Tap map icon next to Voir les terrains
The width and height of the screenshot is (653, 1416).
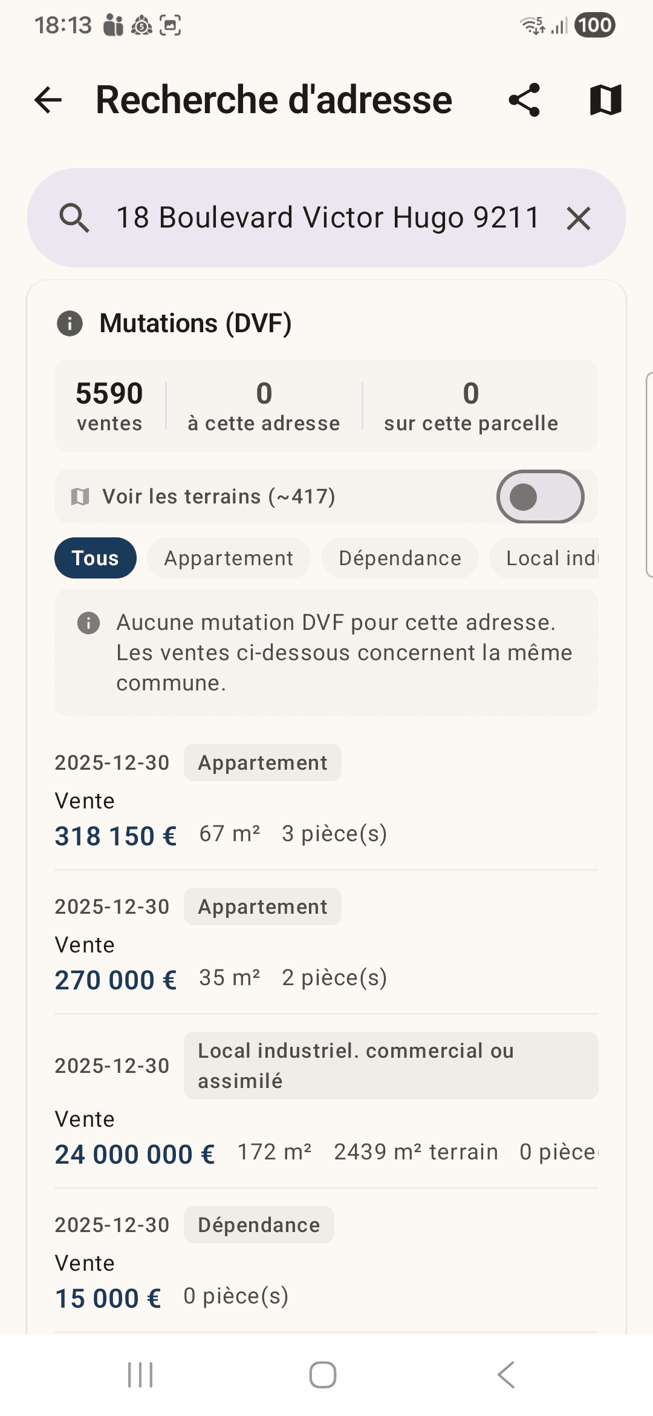[x=80, y=497]
